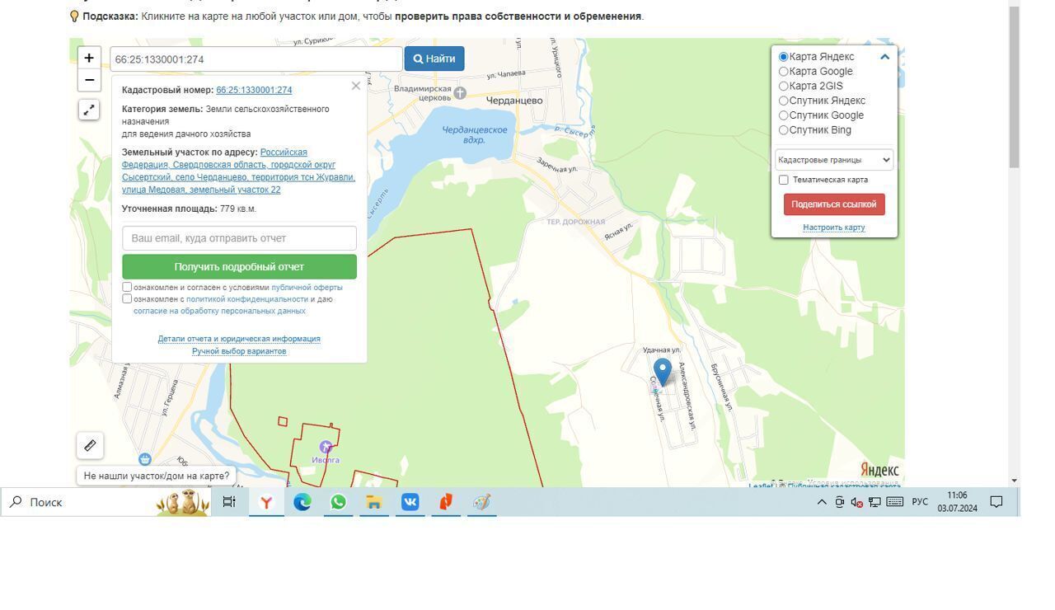
Task: Switch input language РУС indicator
Action: pos(920,502)
